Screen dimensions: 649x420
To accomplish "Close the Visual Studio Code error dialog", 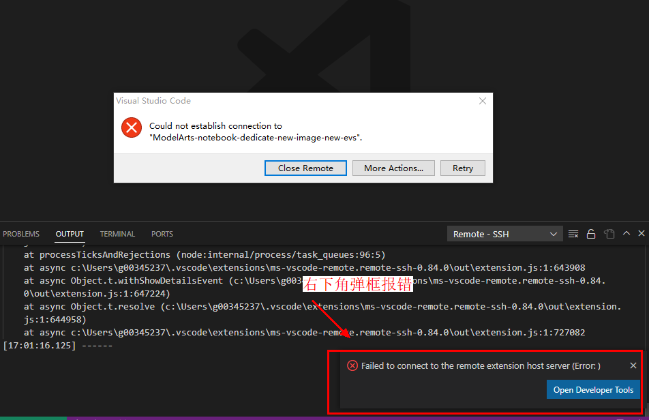I will (483, 101).
